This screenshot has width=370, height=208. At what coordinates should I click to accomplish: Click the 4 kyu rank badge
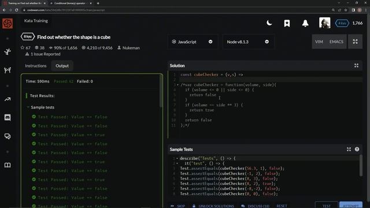[x=342, y=23]
